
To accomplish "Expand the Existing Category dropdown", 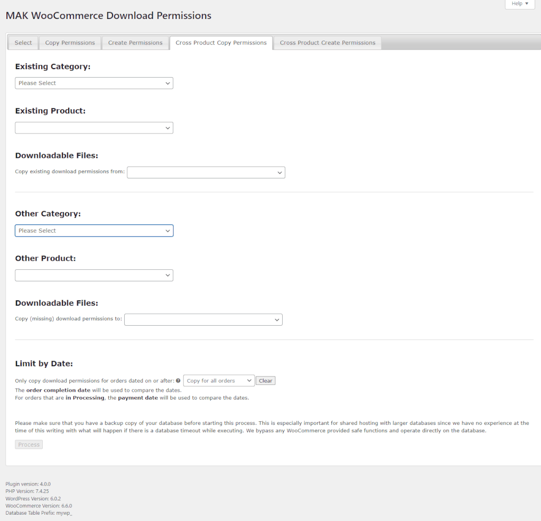I will tap(94, 83).
